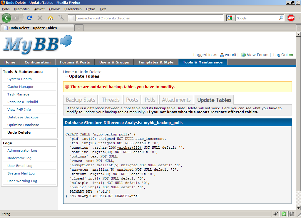Open the Lesezeichen menu
Screen dimensions: 301x218
pos(73,9)
